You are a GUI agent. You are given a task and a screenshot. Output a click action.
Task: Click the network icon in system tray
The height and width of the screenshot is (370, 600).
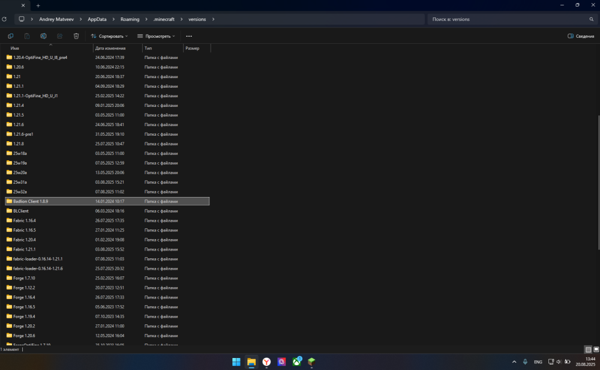tap(551, 362)
